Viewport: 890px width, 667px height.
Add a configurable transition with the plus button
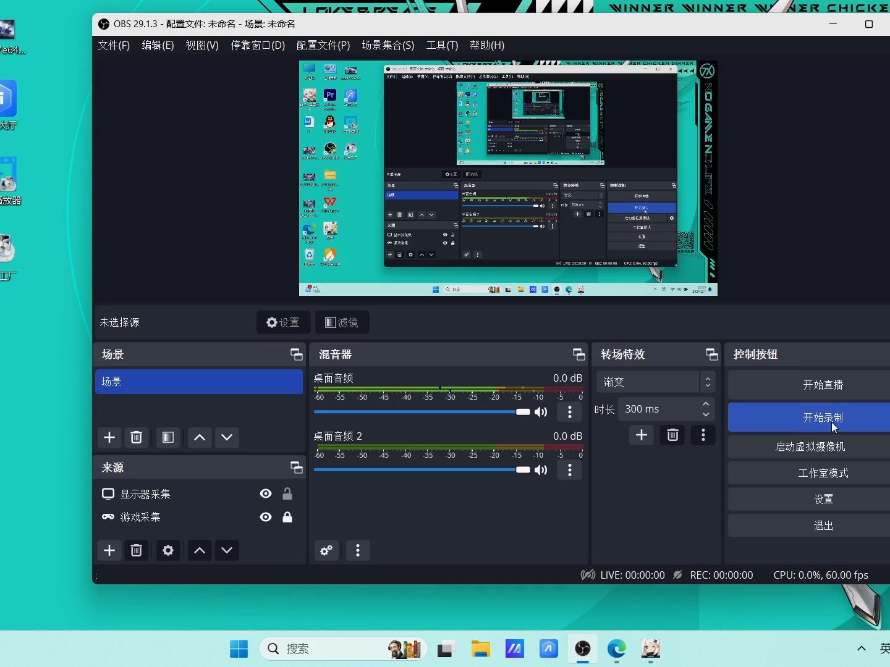point(642,435)
